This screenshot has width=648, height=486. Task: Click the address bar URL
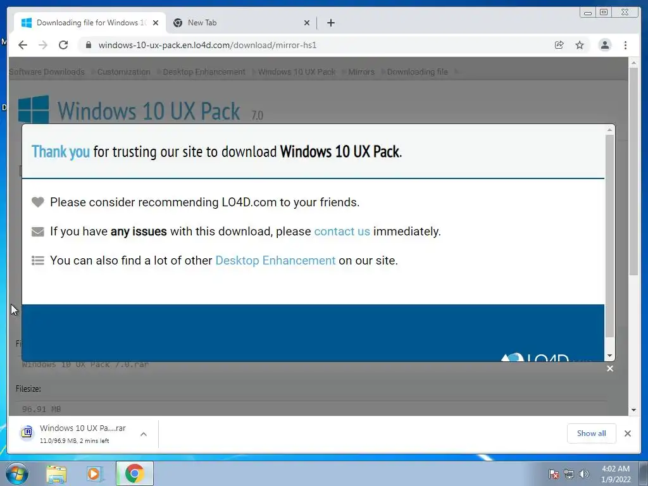click(208, 45)
